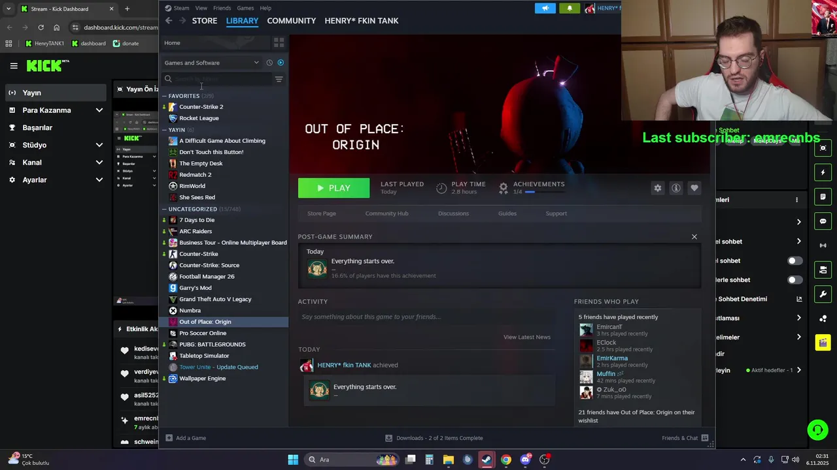Expand Stüdyo in Kick sidebar
Image resolution: width=837 pixels, height=470 pixels.
point(99,145)
